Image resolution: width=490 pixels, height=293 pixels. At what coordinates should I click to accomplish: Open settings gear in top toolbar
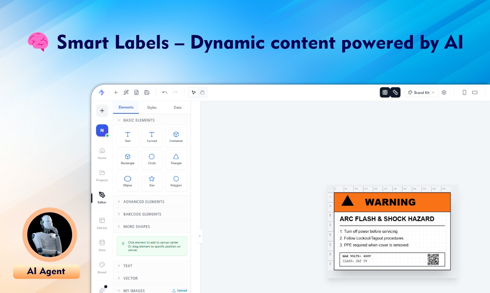pos(444,93)
